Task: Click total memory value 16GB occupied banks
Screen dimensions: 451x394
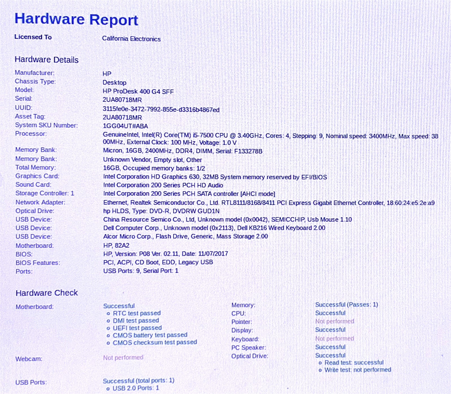Action: (154, 168)
